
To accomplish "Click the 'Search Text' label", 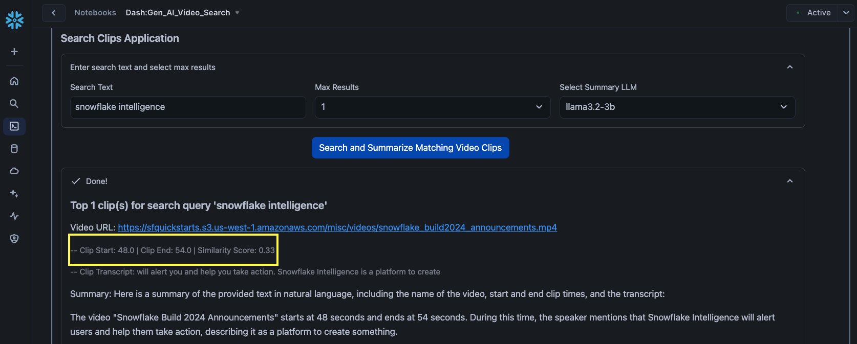I will [92, 87].
